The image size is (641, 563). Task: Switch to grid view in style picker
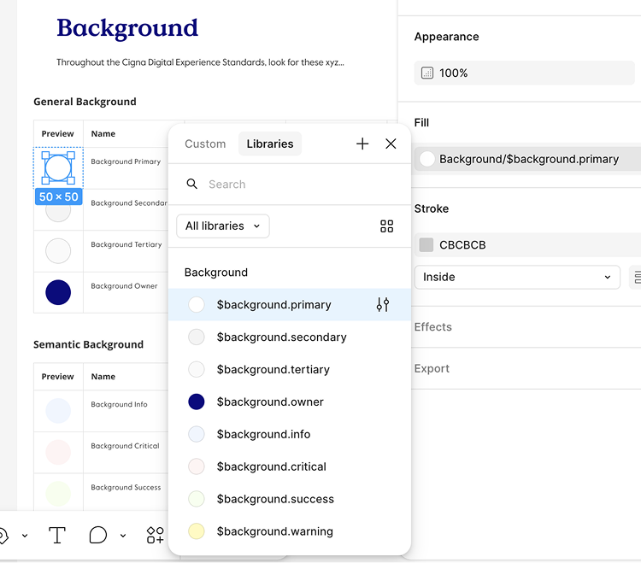pyautogui.click(x=386, y=226)
